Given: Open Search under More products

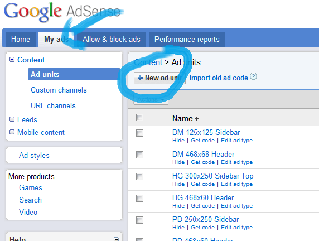Looking at the screenshot, I should pos(30,200).
